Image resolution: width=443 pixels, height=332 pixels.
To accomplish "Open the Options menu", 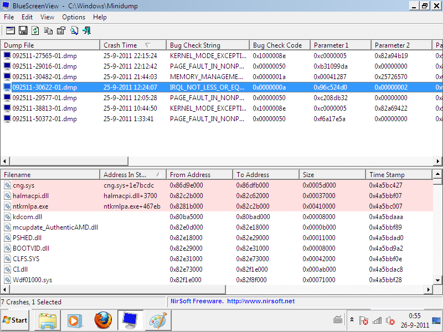I will tap(74, 17).
